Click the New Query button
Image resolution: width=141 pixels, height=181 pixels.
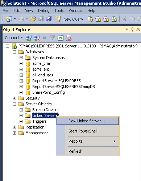[x=70, y=19]
